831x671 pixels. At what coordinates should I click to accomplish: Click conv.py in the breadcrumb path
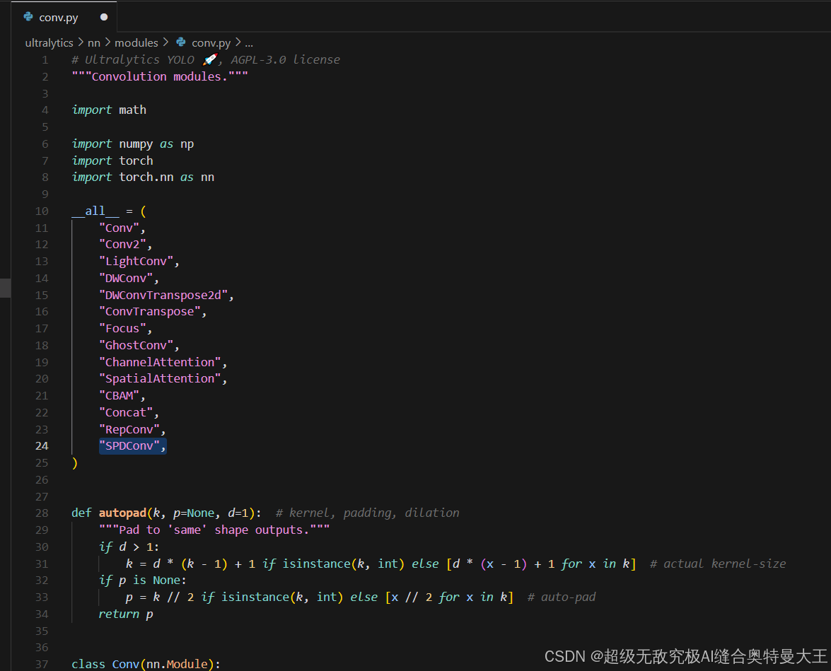click(211, 42)
